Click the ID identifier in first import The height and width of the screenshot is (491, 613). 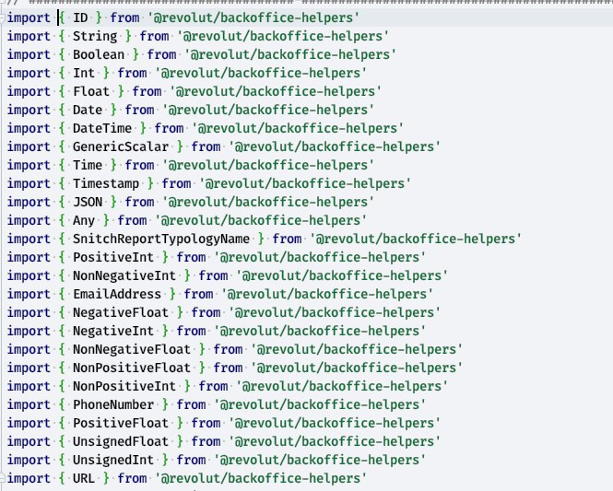80,18
